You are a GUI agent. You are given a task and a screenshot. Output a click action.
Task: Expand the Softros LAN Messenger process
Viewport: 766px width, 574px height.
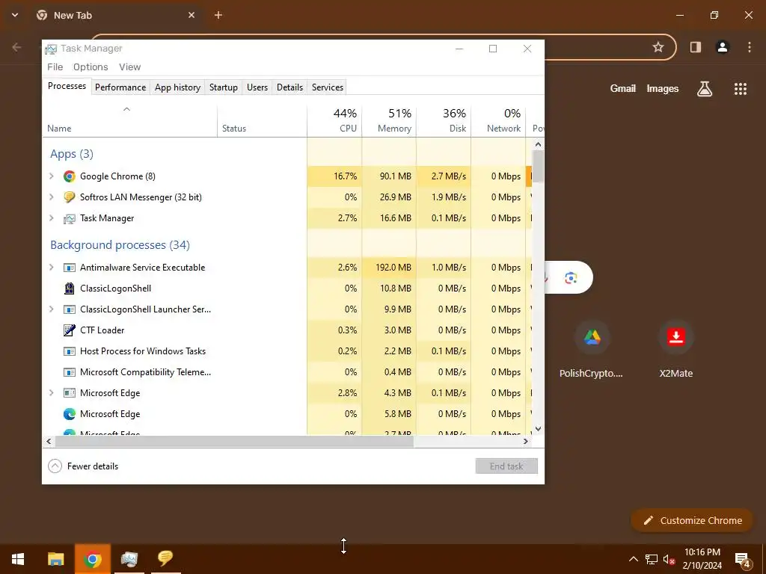(52, 197)
